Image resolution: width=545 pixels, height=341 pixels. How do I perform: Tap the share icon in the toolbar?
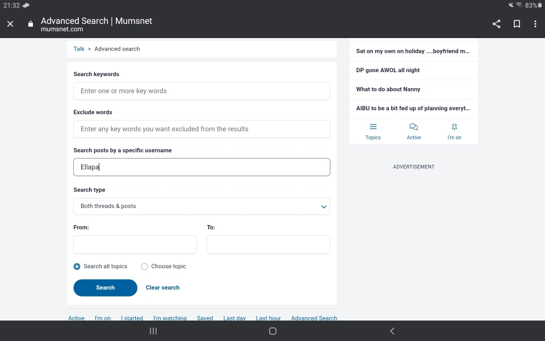point(496,24)
